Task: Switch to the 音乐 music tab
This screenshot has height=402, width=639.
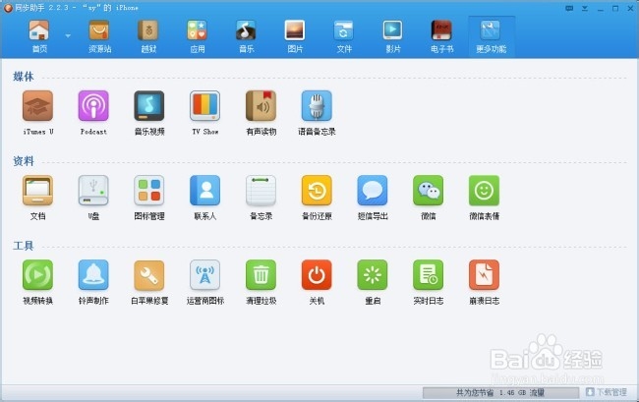Action: click(x=246, y=36)
